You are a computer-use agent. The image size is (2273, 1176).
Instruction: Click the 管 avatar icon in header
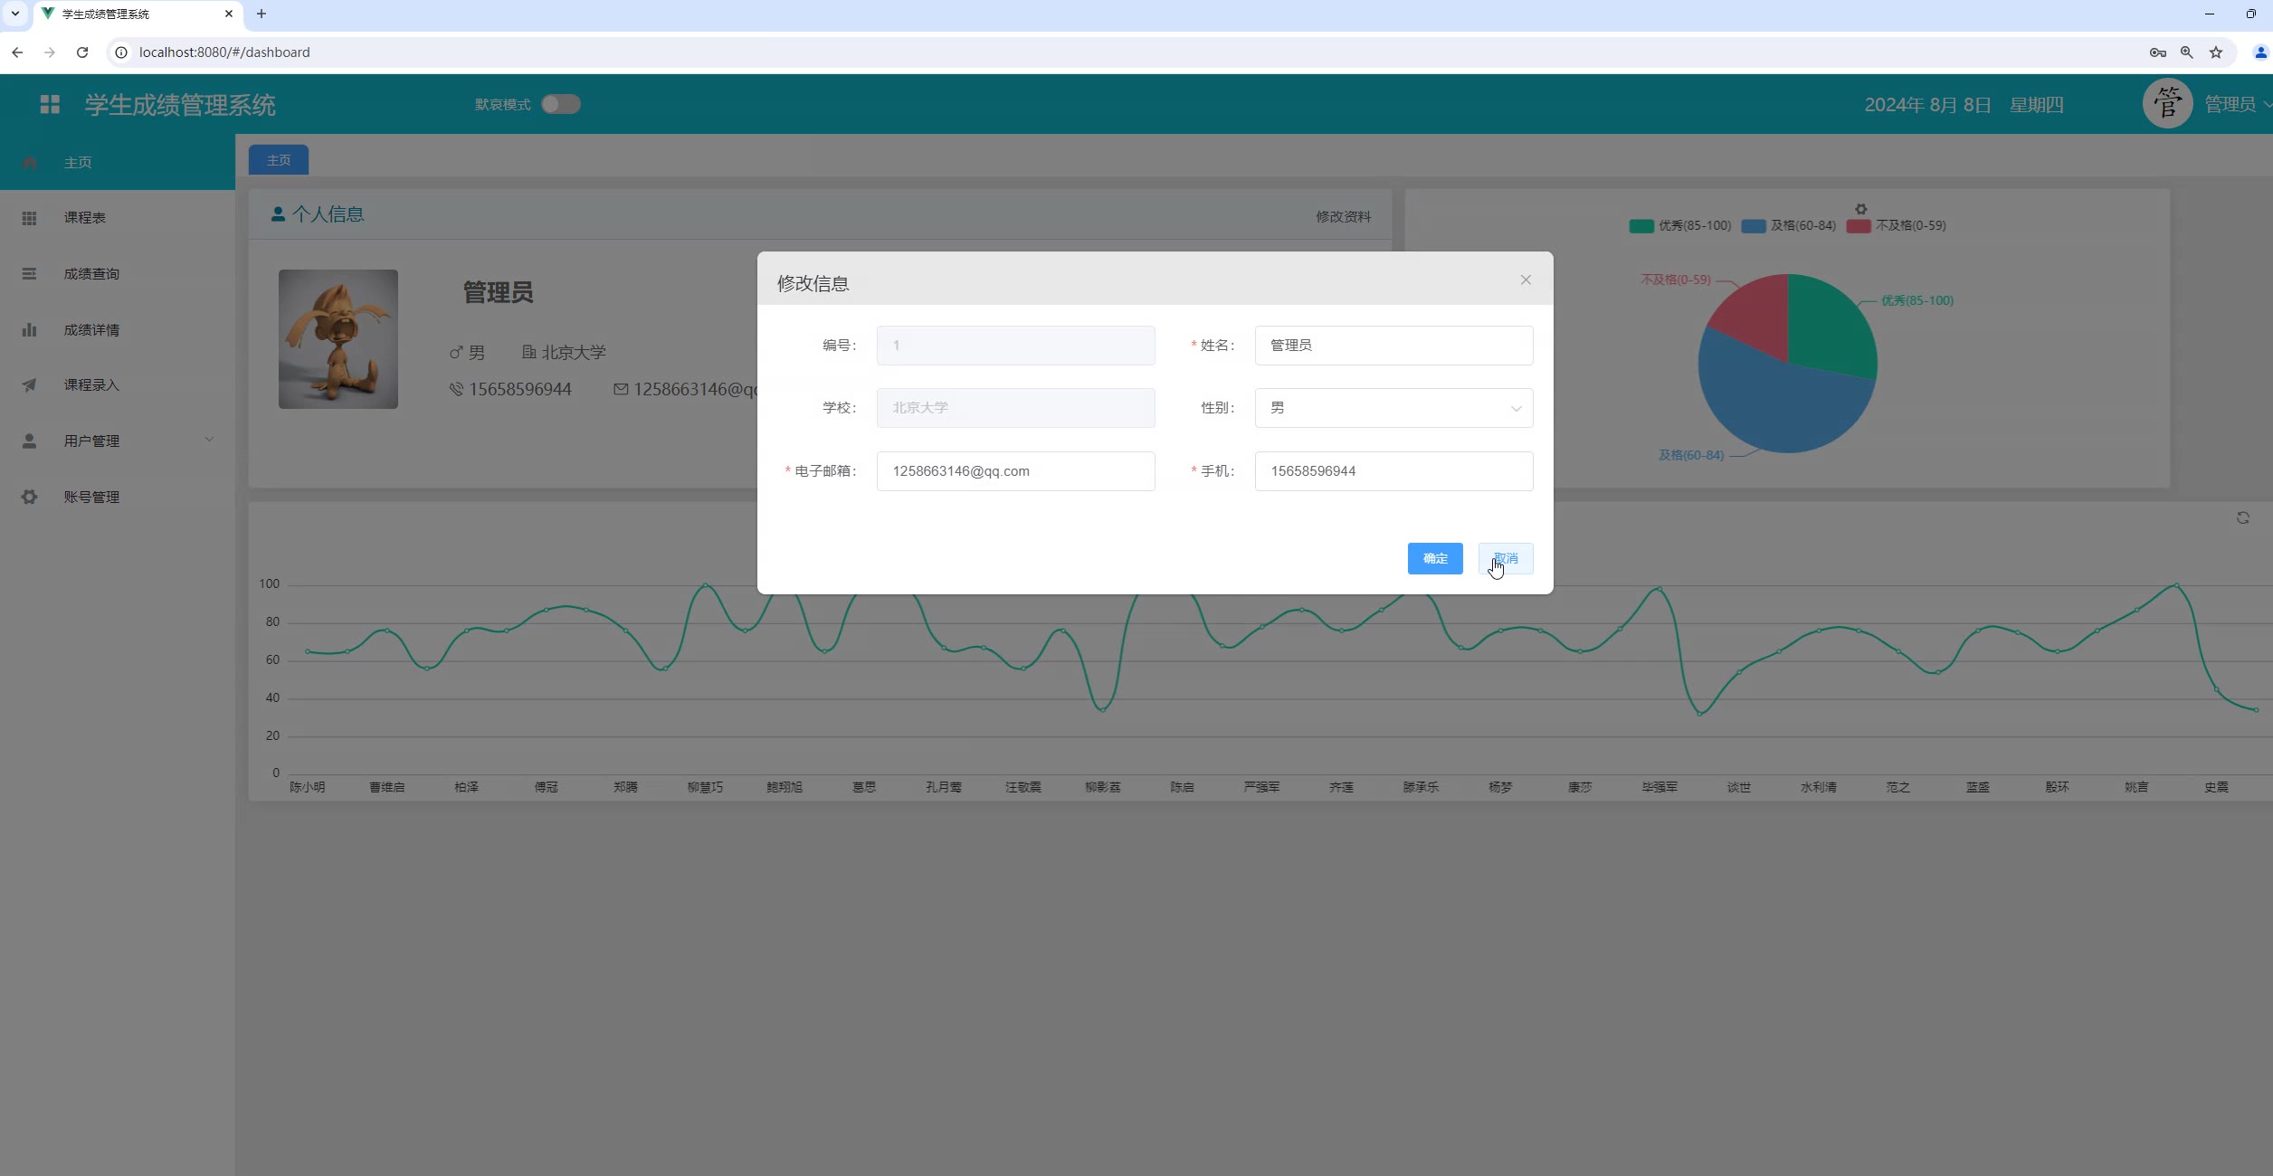click(2167, 104)
